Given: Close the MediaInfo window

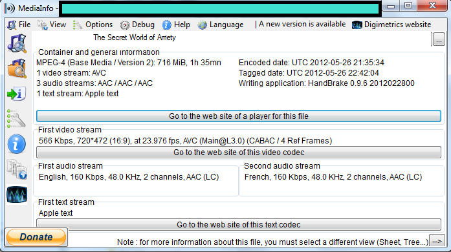Looking at the screenshot, I should 432,5.
